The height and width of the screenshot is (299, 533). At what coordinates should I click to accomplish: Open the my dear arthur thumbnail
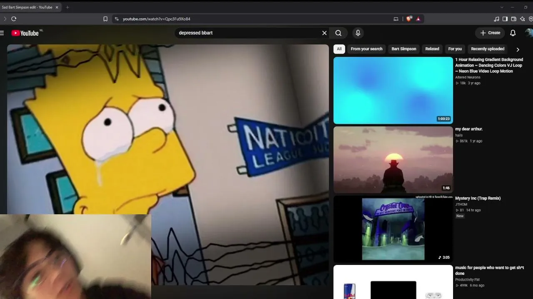click(393, 159)
